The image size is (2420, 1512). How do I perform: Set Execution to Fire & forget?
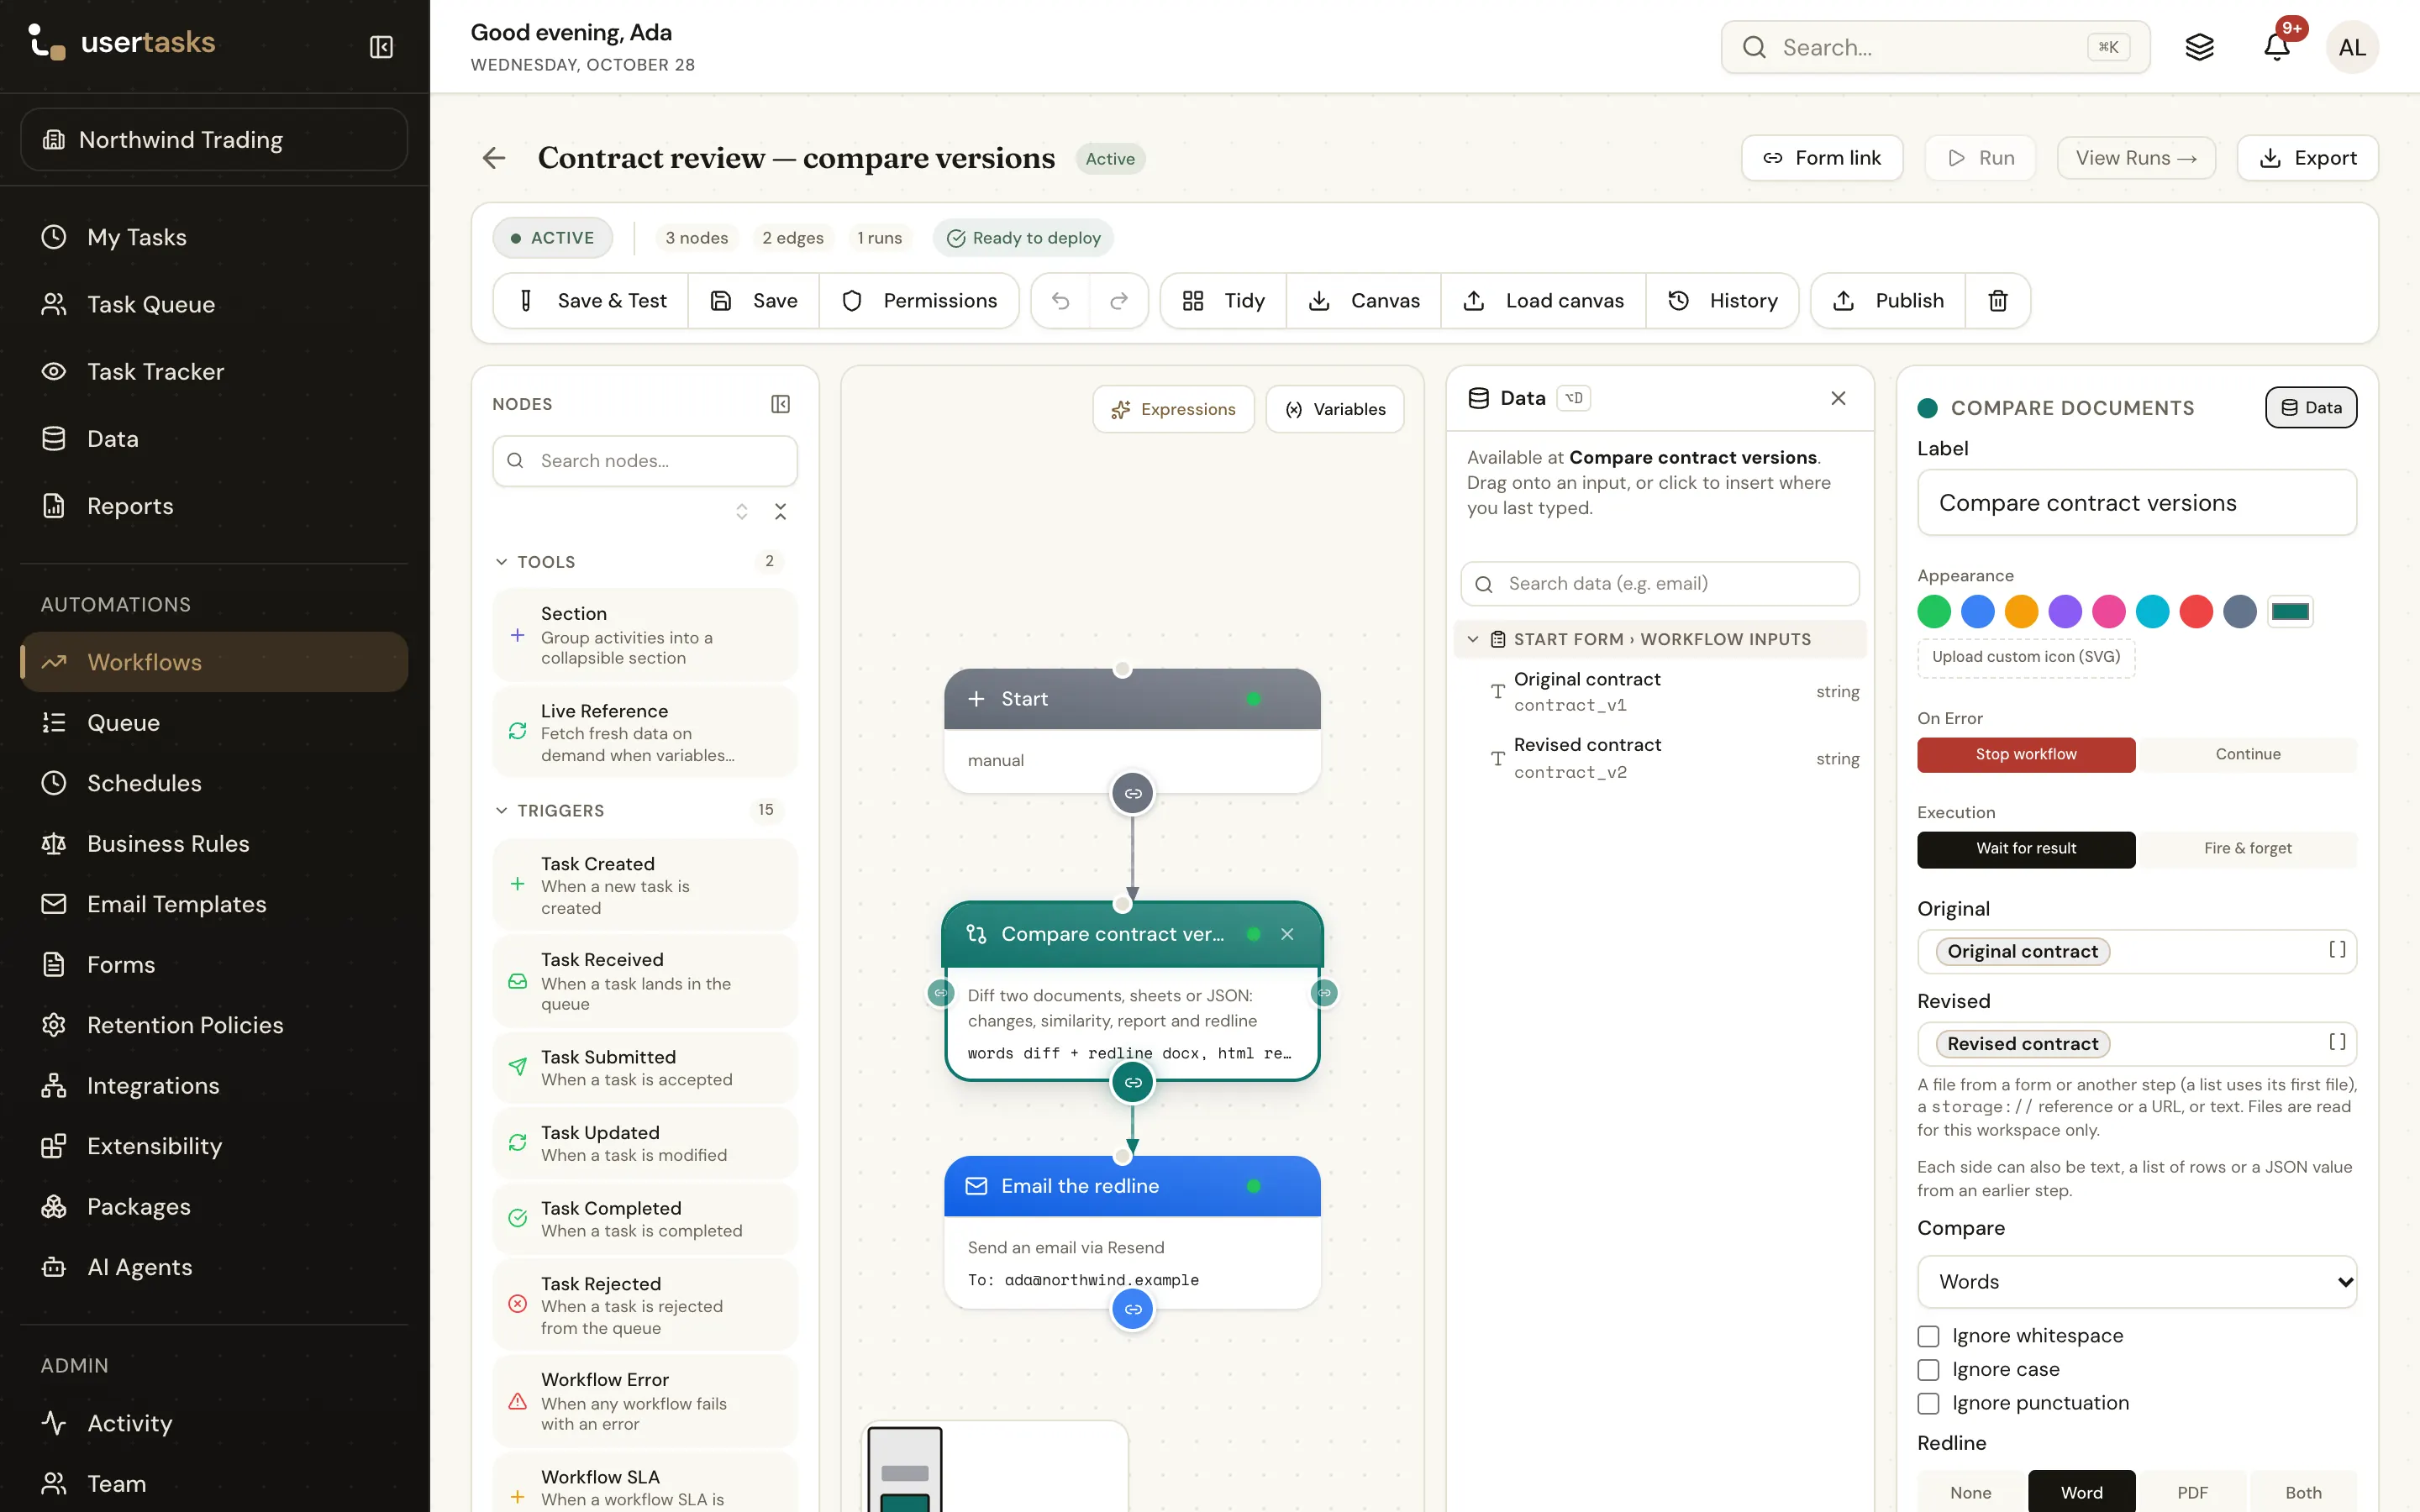click(x=2248, y=849)
